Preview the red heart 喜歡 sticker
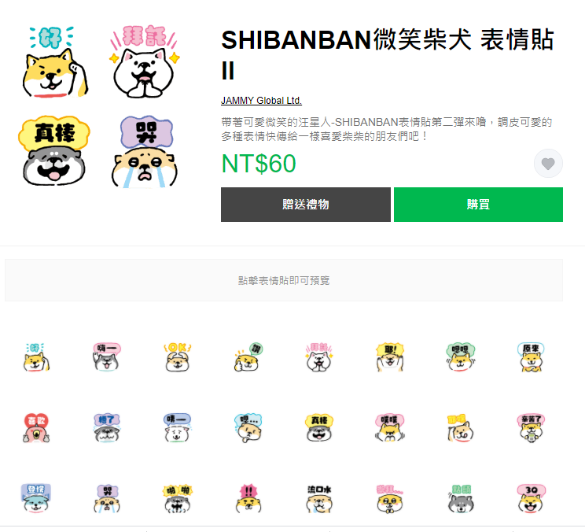585x532 pixels. tap(36, 428)
